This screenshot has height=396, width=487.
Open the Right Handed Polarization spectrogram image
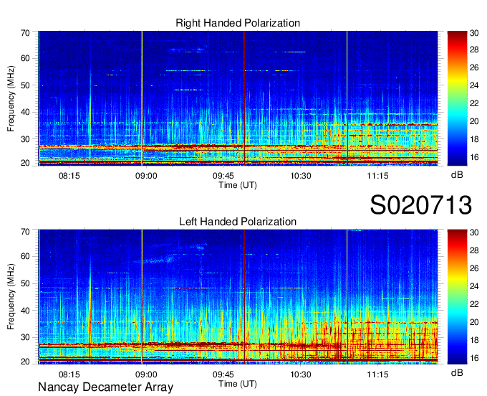238,98
